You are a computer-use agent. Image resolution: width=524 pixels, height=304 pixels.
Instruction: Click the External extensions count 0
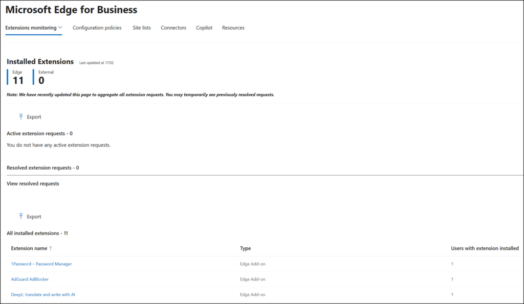[x=41, y=80]
